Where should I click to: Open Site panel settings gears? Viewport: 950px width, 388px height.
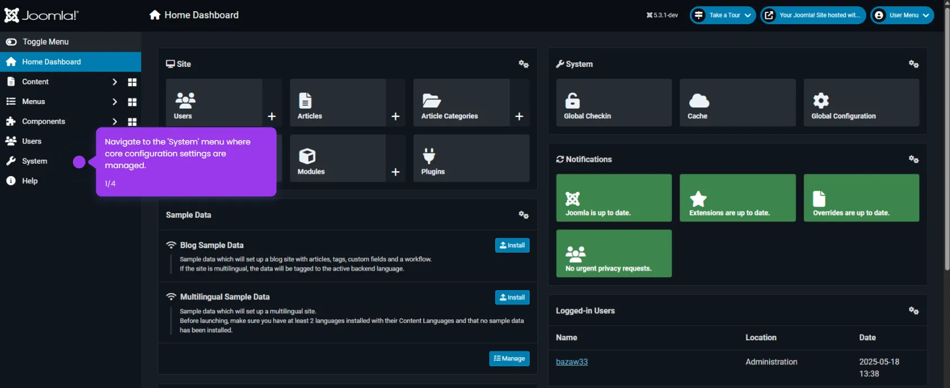point(523,64)
